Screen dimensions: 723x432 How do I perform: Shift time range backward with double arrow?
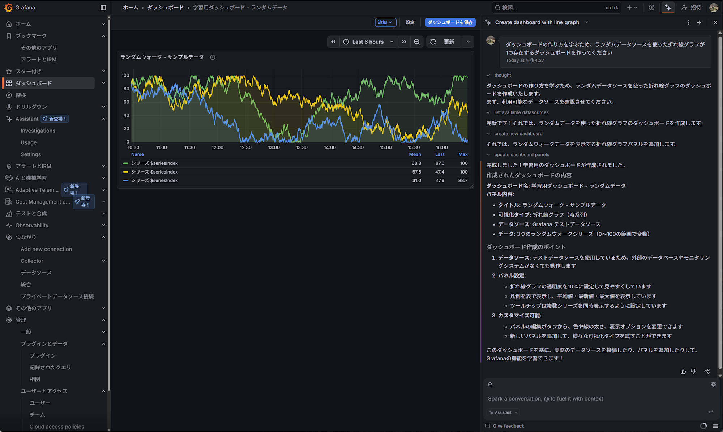(333, 42)
